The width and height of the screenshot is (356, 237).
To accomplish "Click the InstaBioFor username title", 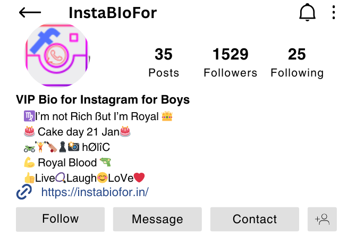I will pos(113,13).
